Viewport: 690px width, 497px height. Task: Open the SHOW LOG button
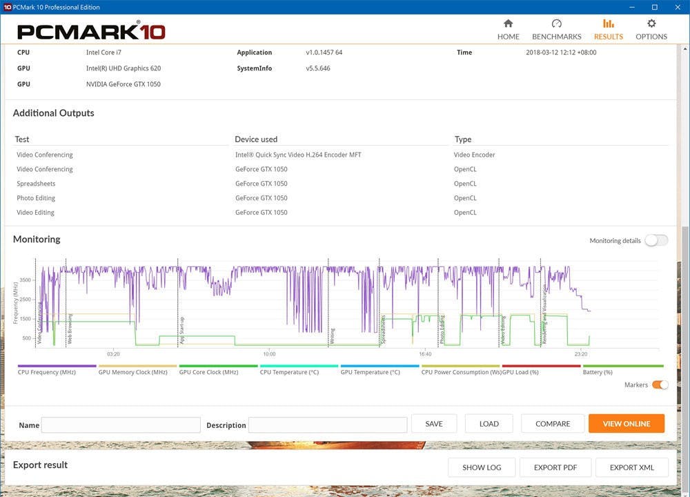coord(482,467)
